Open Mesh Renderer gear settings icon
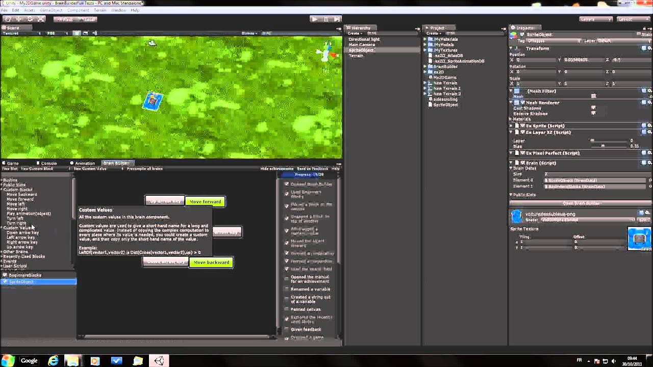 pyautogui.click(x=649, y=102)
